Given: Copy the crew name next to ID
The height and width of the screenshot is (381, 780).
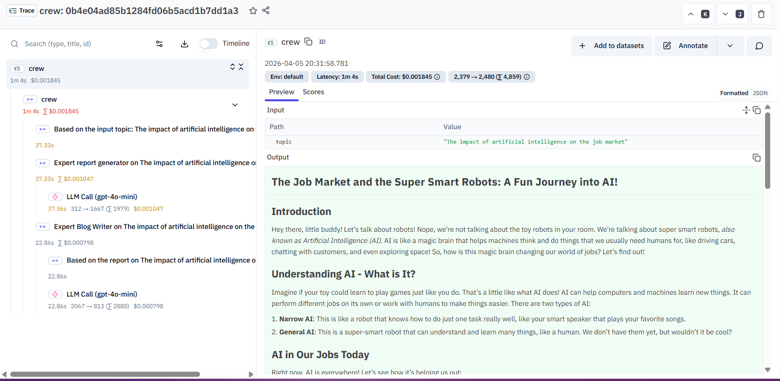Looking at the screenshot, I should [308, 42].
